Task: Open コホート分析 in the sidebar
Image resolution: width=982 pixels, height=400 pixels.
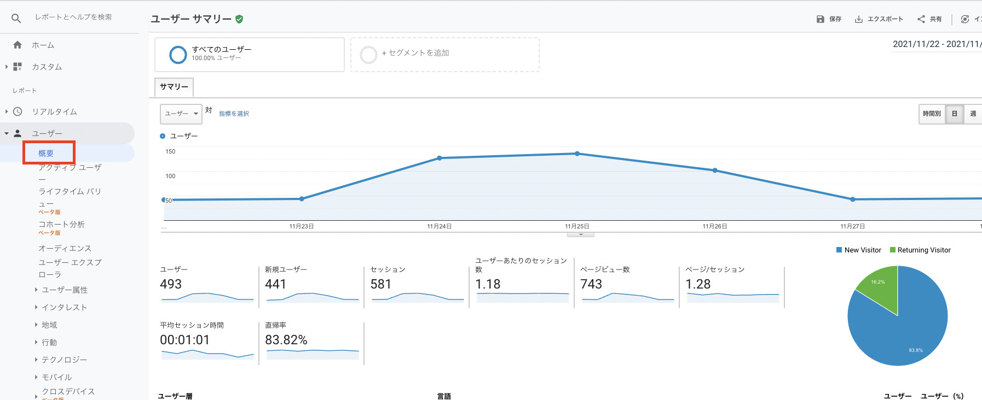Action: pyautogui.click(x=61, y=224)
